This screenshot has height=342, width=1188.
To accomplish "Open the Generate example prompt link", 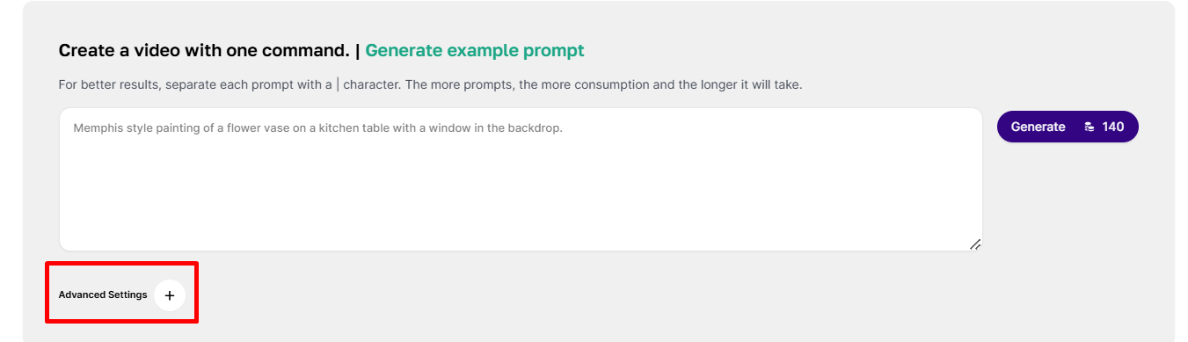I will pyautogui.click(x=475, y=50).
